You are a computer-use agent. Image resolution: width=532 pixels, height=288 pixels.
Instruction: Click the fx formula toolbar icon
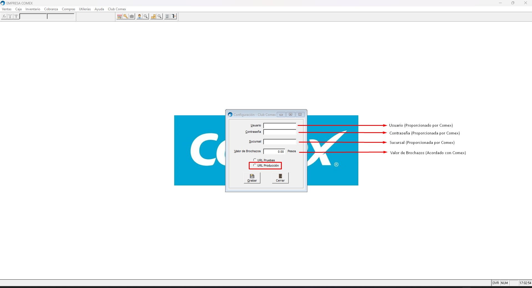point(4,17)
